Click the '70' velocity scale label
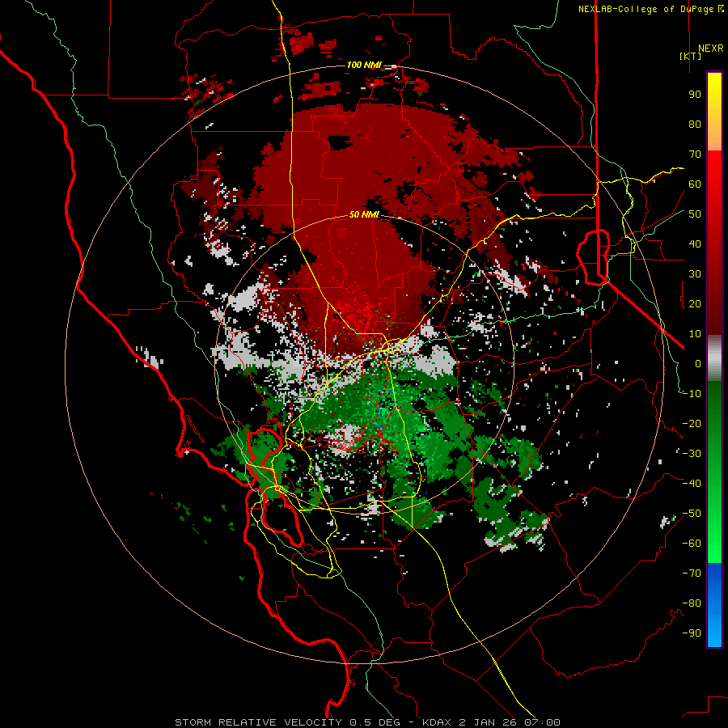This screenshot has height=728, width=728. [x=695, y=154]
